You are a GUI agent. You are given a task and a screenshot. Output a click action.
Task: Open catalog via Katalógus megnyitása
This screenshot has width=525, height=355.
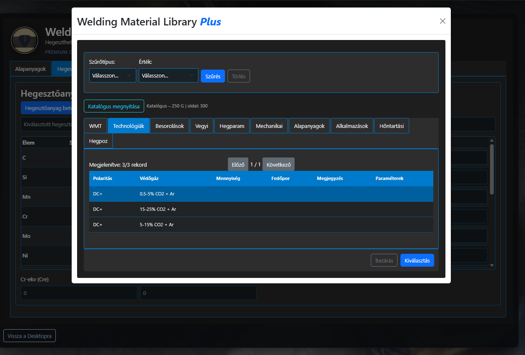(x=114, y=106)
